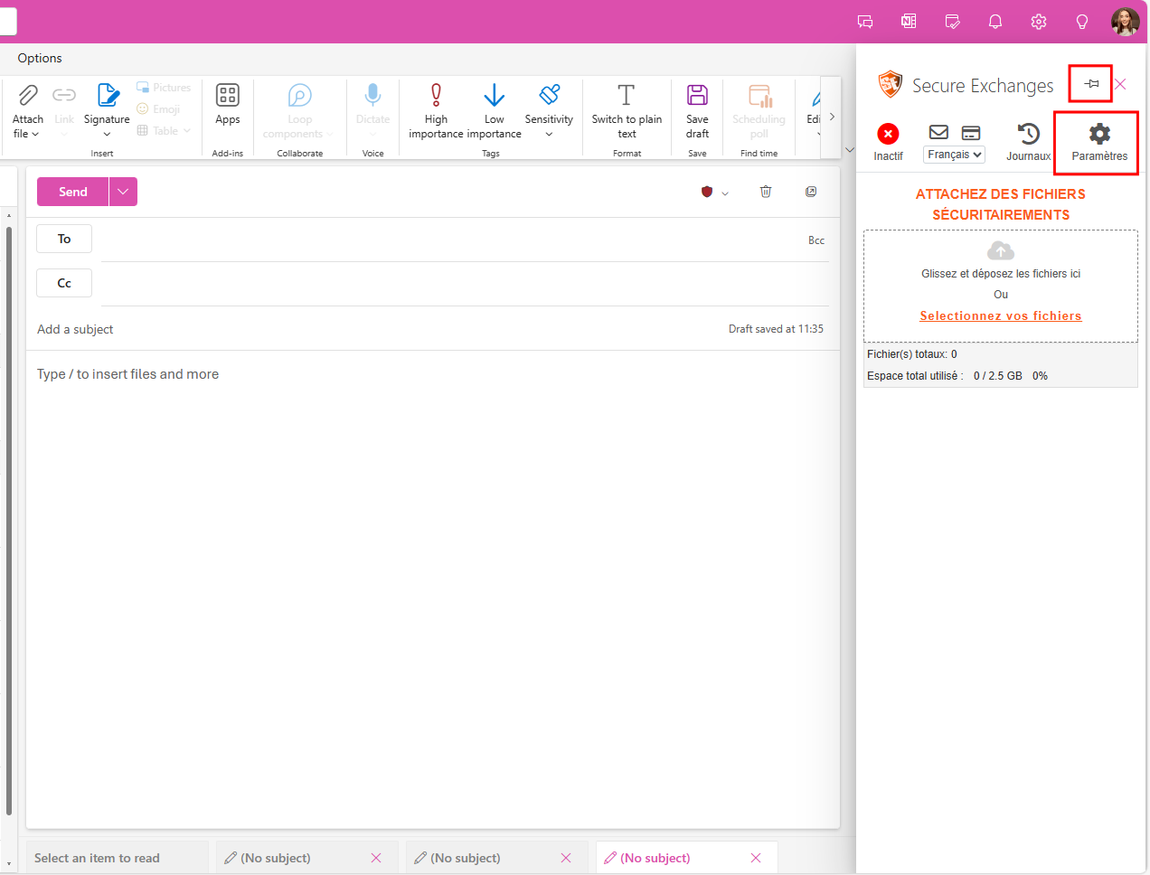The width and height of the screenshot is (1150, 875).
Task: Expand the Attach file dropdown arrow
Action: (35, 134)
